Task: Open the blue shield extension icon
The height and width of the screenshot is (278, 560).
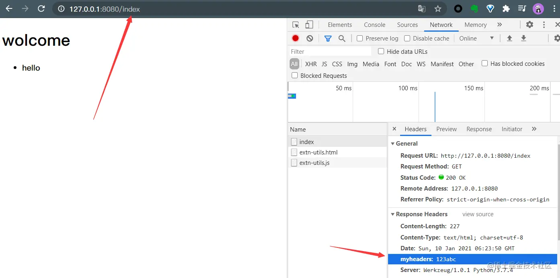Action: [490, 8]
